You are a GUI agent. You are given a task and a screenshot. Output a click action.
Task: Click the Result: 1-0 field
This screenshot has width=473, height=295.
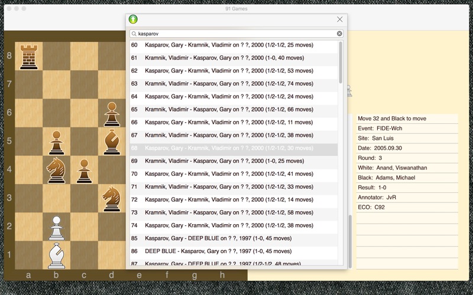(407, 188)
